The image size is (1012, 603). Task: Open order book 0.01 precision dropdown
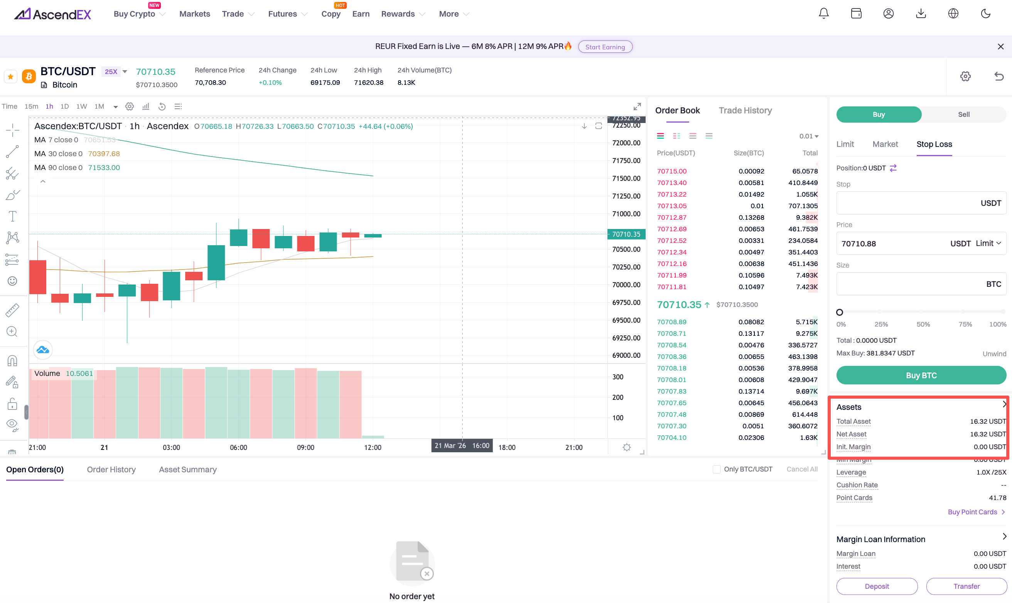[x=808, y=136]
